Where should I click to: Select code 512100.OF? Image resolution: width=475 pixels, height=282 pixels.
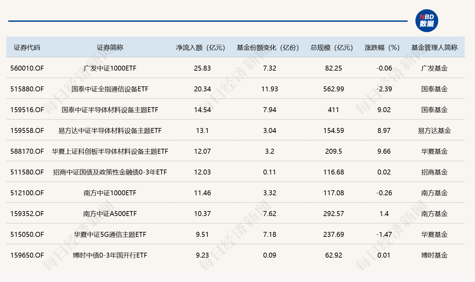(x=27, y=193)
